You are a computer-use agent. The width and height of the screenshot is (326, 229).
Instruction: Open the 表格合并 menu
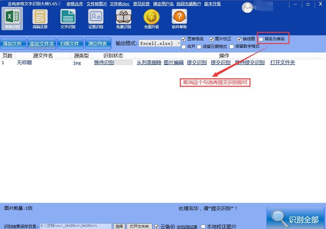click(x=75, y=4)
